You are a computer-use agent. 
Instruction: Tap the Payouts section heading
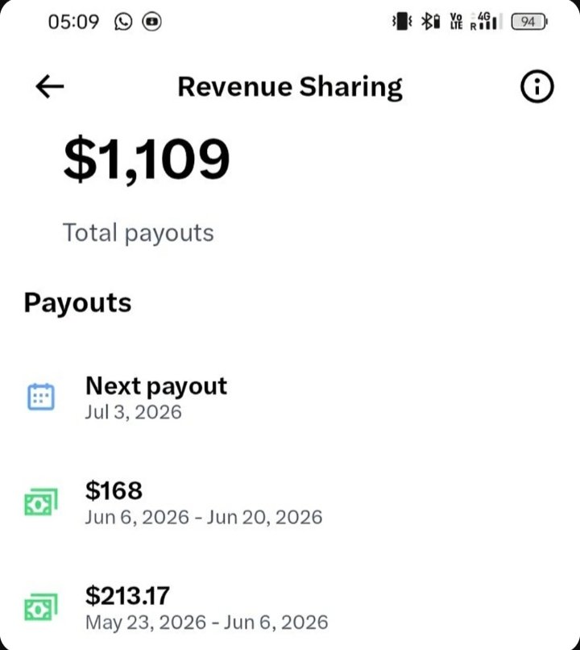(x=78, y=302)
